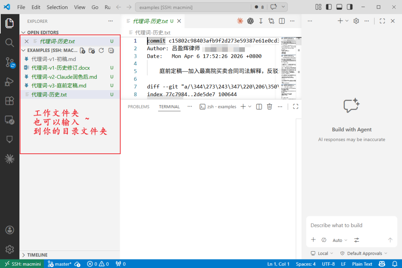The height and width of the screenshot is (268, 402).
Task: Split the editor to the right
Action: coord(282,21)
